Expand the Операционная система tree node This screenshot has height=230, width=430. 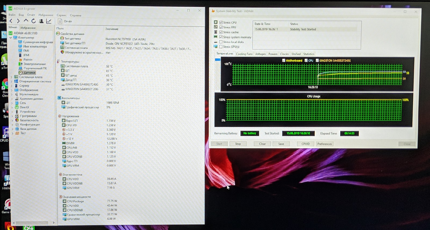point(12,81)
